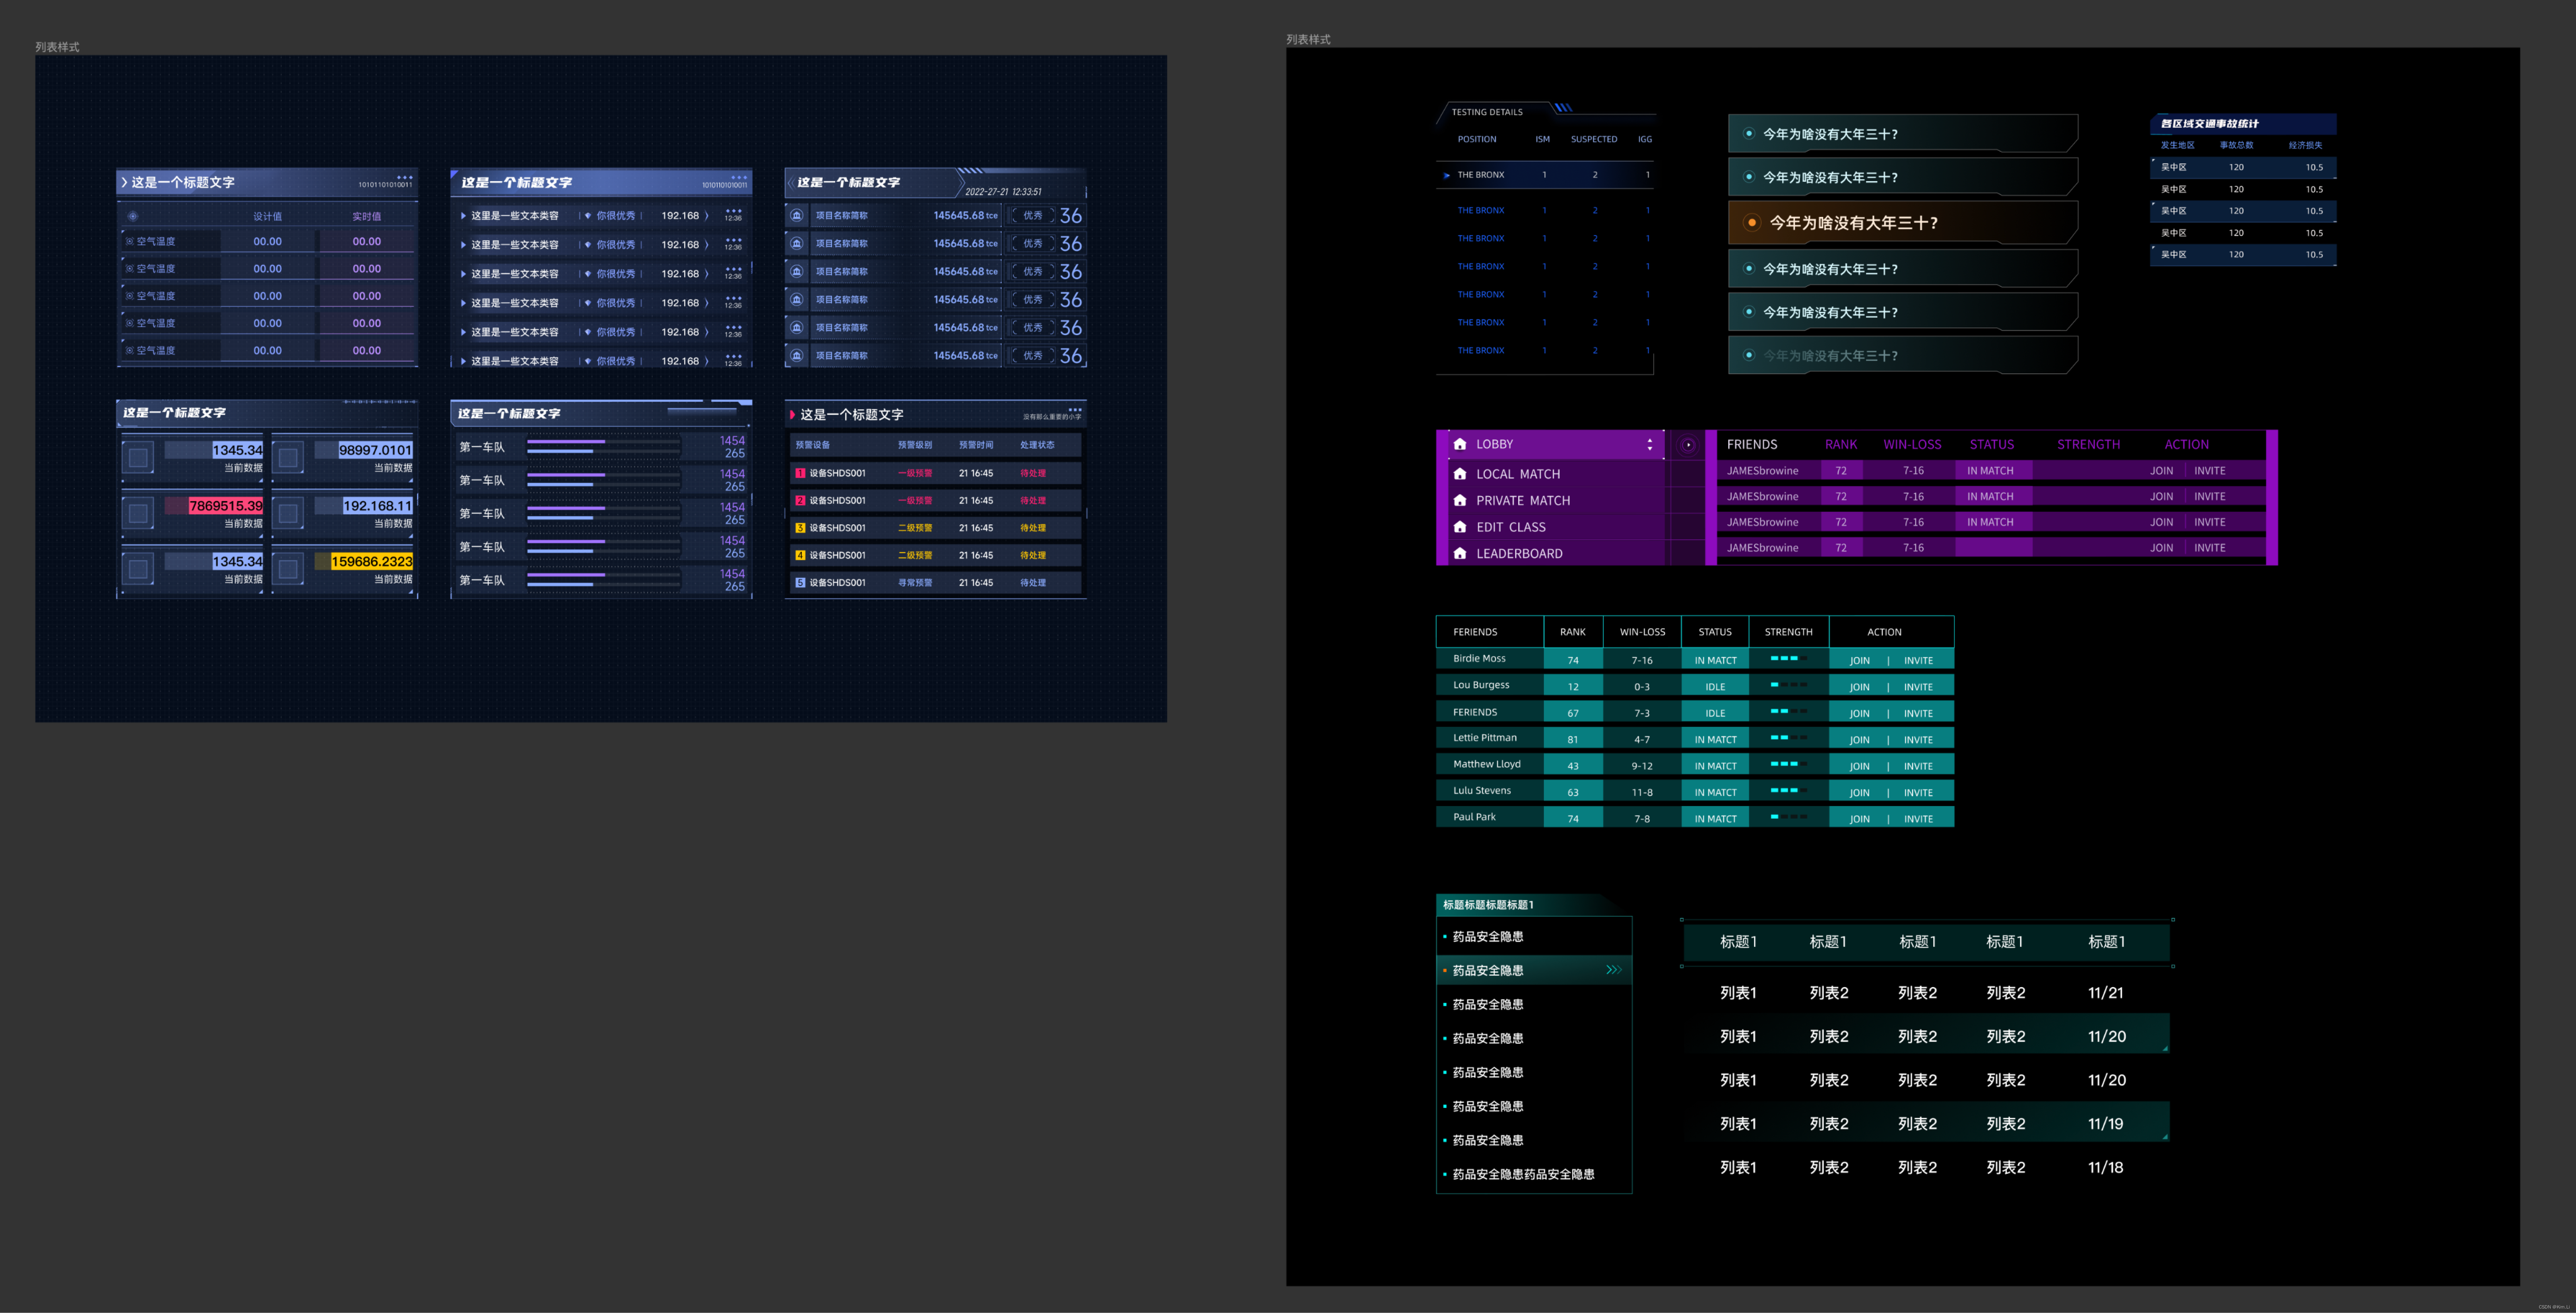
Task: Expand the first 这里是一些文本类容 row triangle
Action: point(463,216)
